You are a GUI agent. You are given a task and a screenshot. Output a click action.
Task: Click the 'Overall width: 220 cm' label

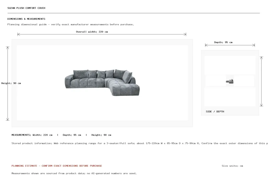point(92,32)
